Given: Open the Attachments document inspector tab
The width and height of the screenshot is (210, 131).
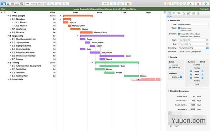Looking at the screenshot, I should 198,13.
